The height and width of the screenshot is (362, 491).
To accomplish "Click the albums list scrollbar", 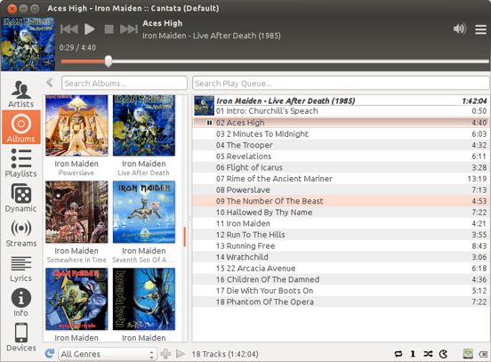I will pyautogui.click(x=184, y=237).
